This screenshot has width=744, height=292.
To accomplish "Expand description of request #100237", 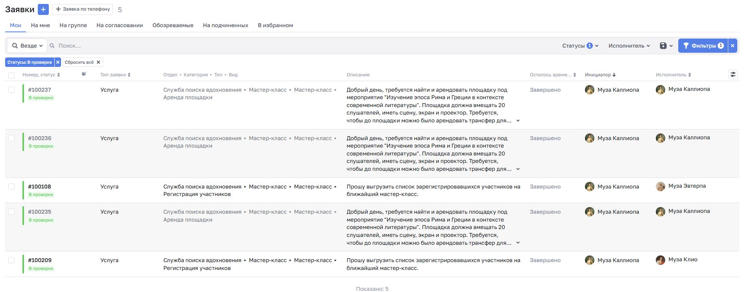I will point(518,121).
